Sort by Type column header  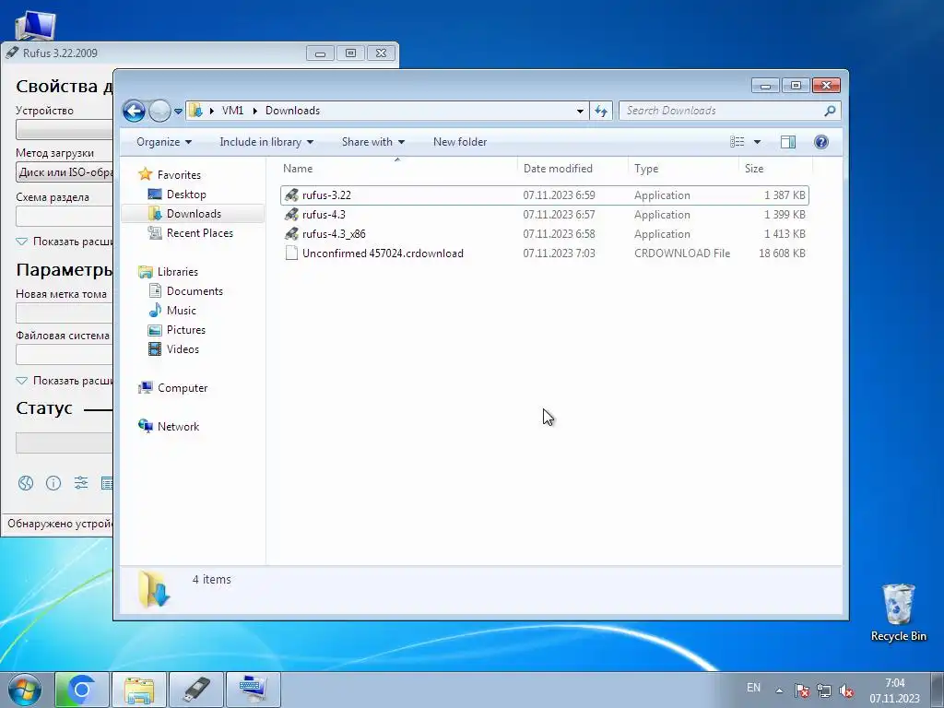pos(683,169)
